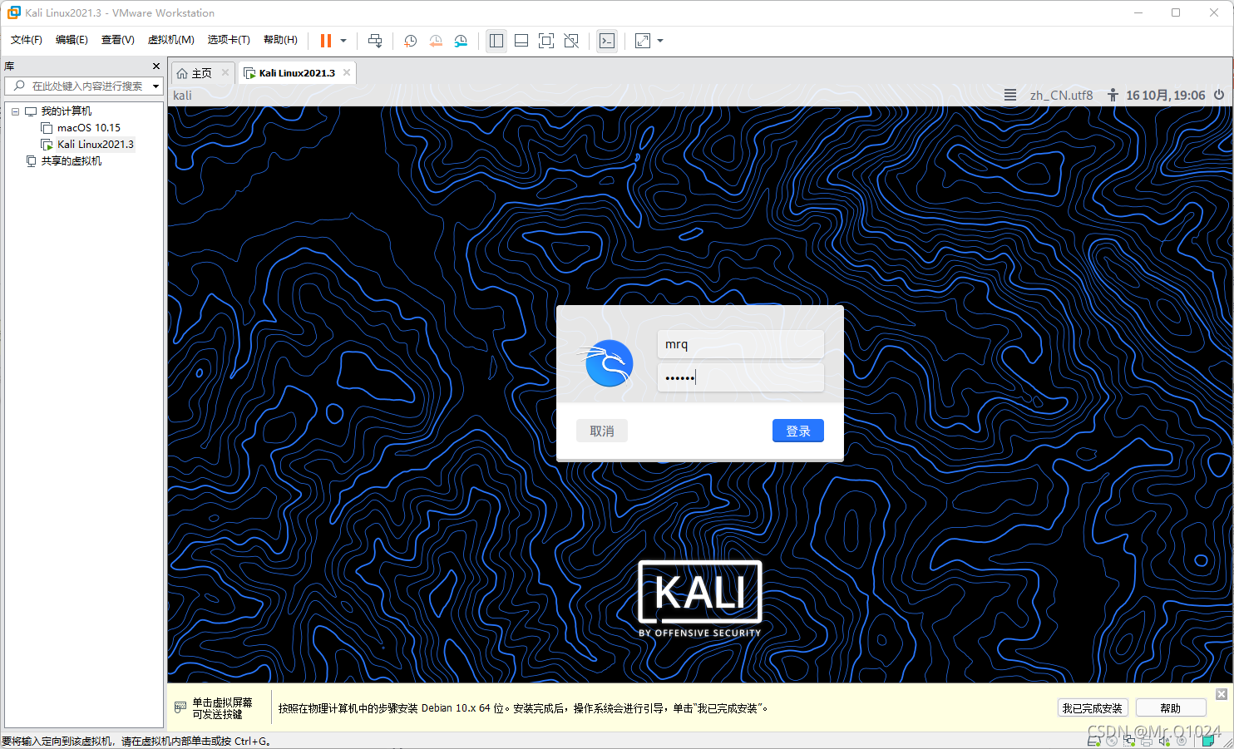The image size is (1234, 749).
Task: Collapse the 我的计算机 tree node
Action: point(15,111)
